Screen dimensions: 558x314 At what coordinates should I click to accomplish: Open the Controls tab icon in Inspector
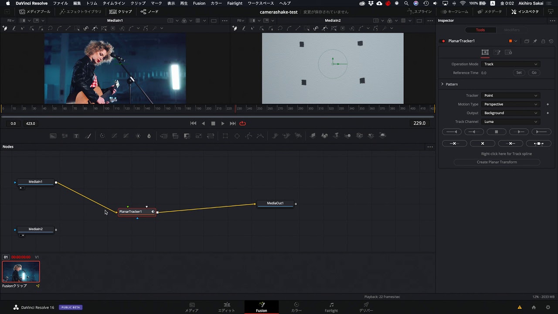485,52
